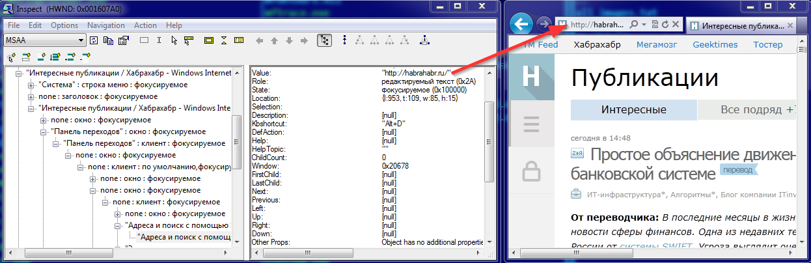Click the copy-to-clipboard icon in Inspect toolbar
This screenshot has height=263, width=811.
pos(108,40)
